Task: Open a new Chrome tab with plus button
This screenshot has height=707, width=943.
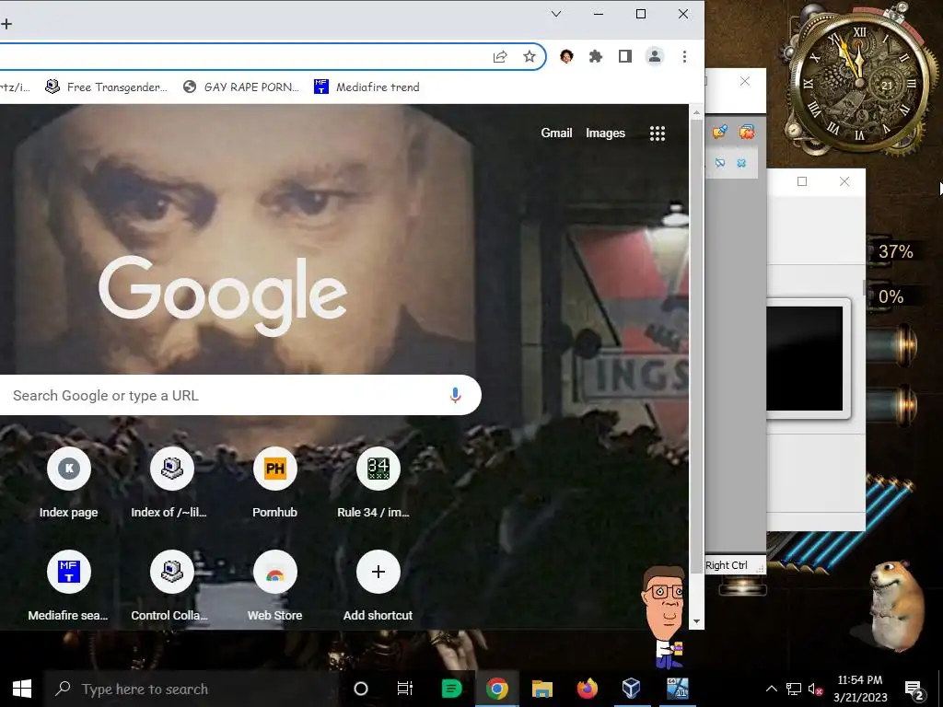Action: click(x=6, y=24)
